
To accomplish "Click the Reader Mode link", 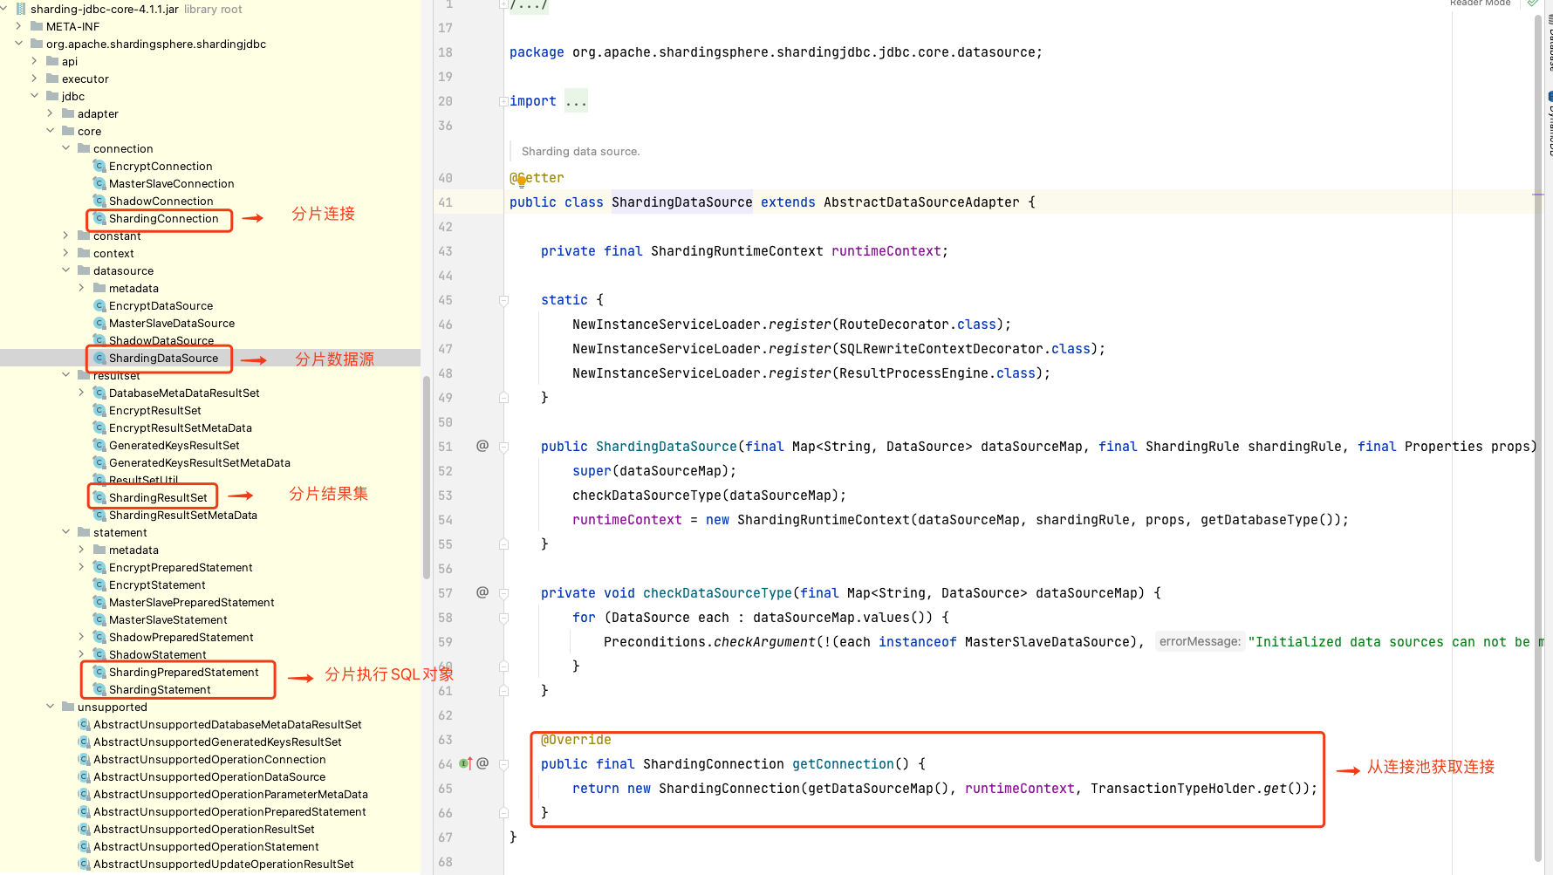I will tap(1480, 4).
